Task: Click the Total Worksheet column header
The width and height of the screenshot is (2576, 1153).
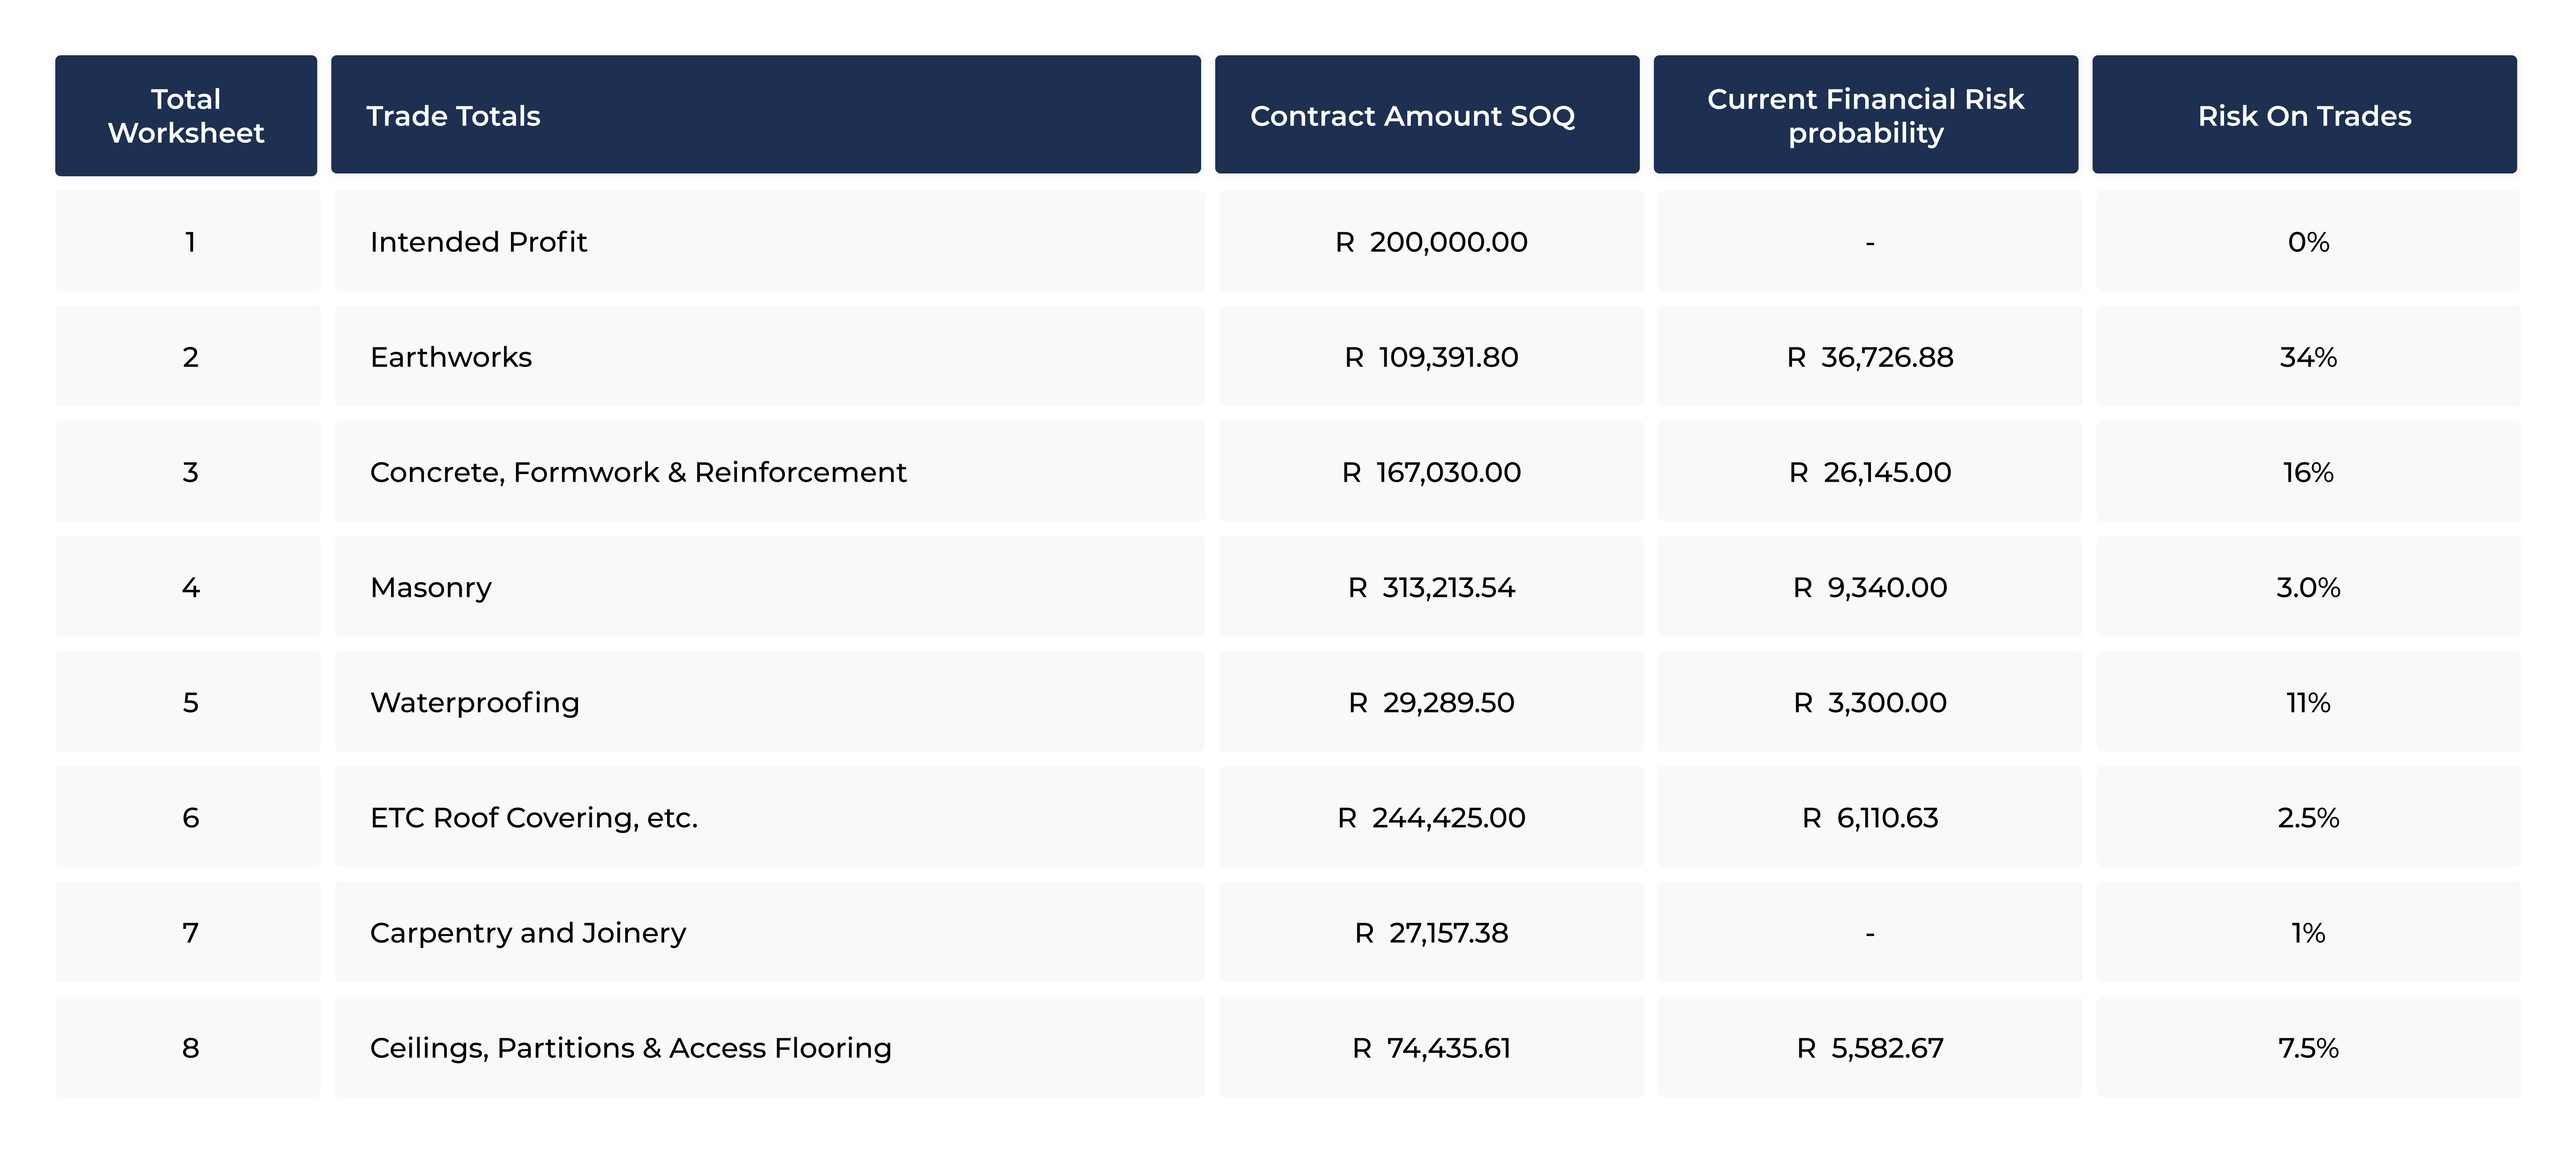Action: 186,116
